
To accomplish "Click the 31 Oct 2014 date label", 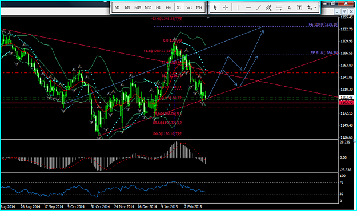I will tap(100, 206).
